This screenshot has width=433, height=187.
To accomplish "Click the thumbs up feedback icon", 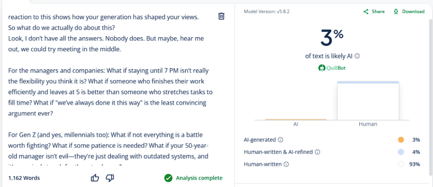I will coord(95,178).
